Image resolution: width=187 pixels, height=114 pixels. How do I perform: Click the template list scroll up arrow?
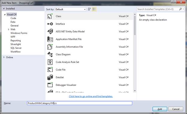[135, 14]
